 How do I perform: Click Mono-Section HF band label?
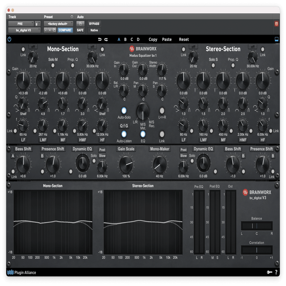pyautogui.click(x=102, y=140)
